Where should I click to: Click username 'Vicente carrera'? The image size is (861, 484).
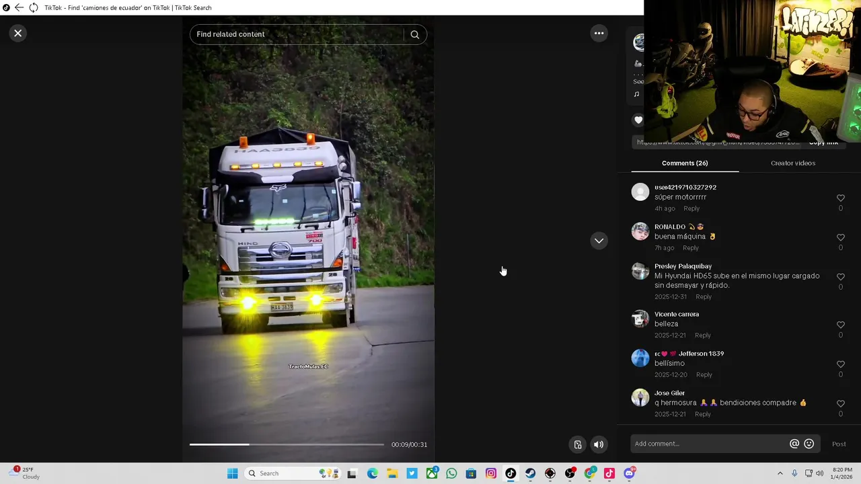tap(677, 314)
